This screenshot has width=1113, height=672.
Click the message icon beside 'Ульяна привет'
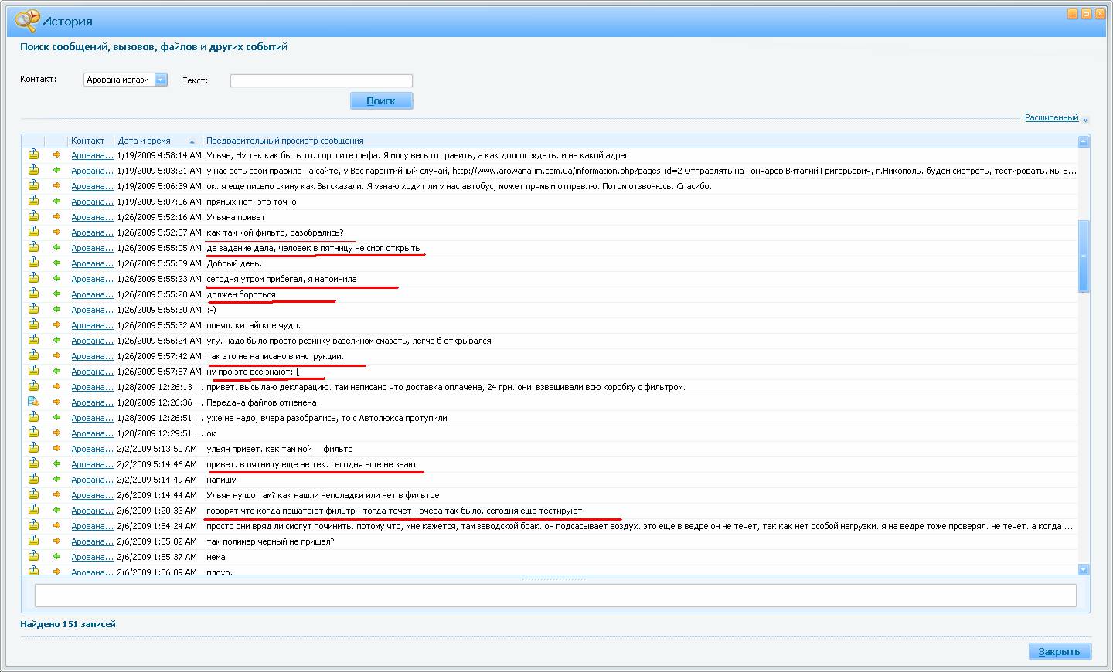click(33, 216)
